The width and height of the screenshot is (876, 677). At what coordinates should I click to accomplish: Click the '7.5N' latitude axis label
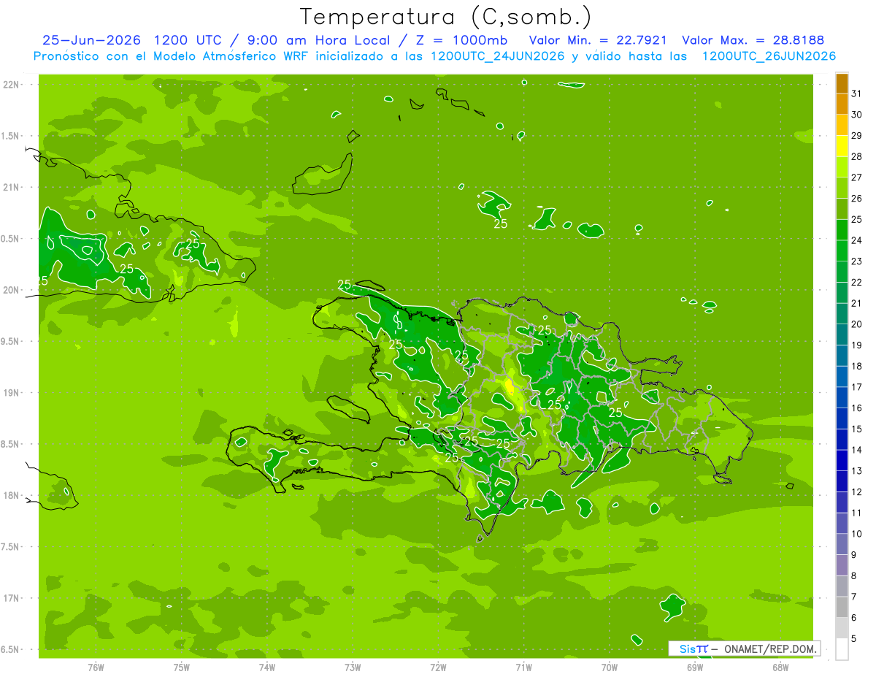11,547
